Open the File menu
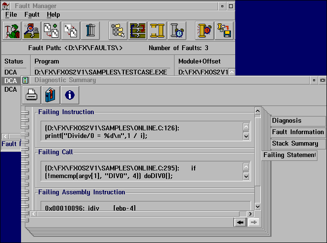The width and height of the screenshot is (327, 243). tap(11, 15)
